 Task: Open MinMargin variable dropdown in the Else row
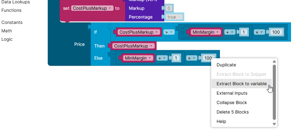tap(138, 58)
